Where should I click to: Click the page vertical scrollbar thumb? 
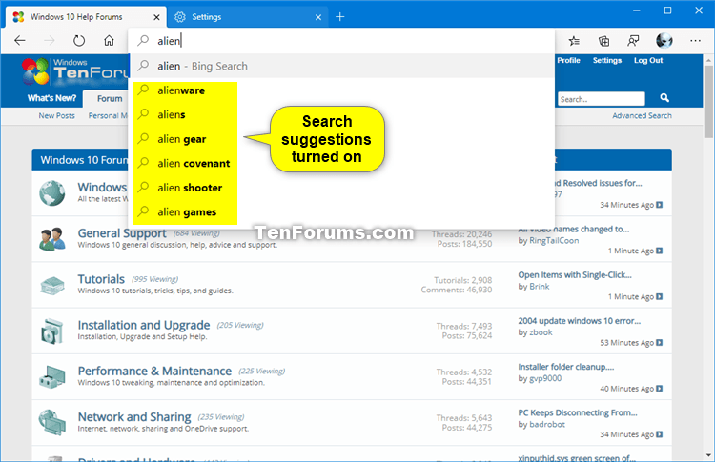(x=708, y=102)
